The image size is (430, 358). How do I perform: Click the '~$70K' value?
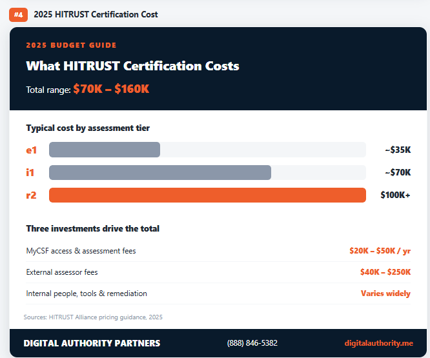398,173
